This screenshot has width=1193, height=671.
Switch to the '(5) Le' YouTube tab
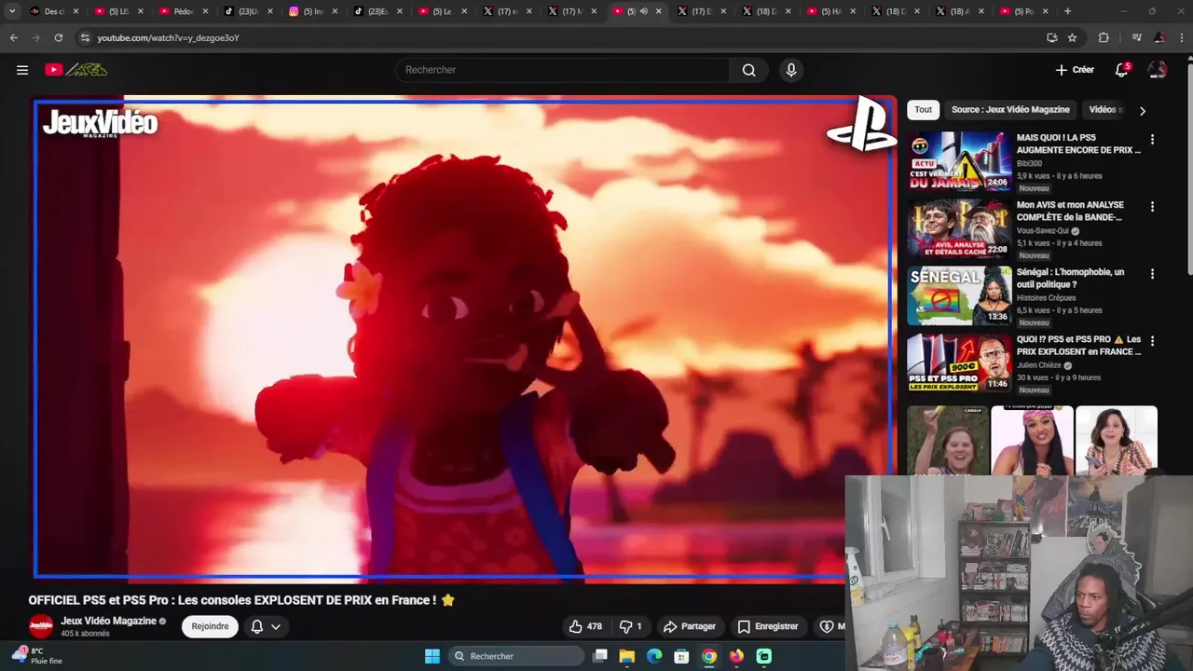[x=441, y=11]
